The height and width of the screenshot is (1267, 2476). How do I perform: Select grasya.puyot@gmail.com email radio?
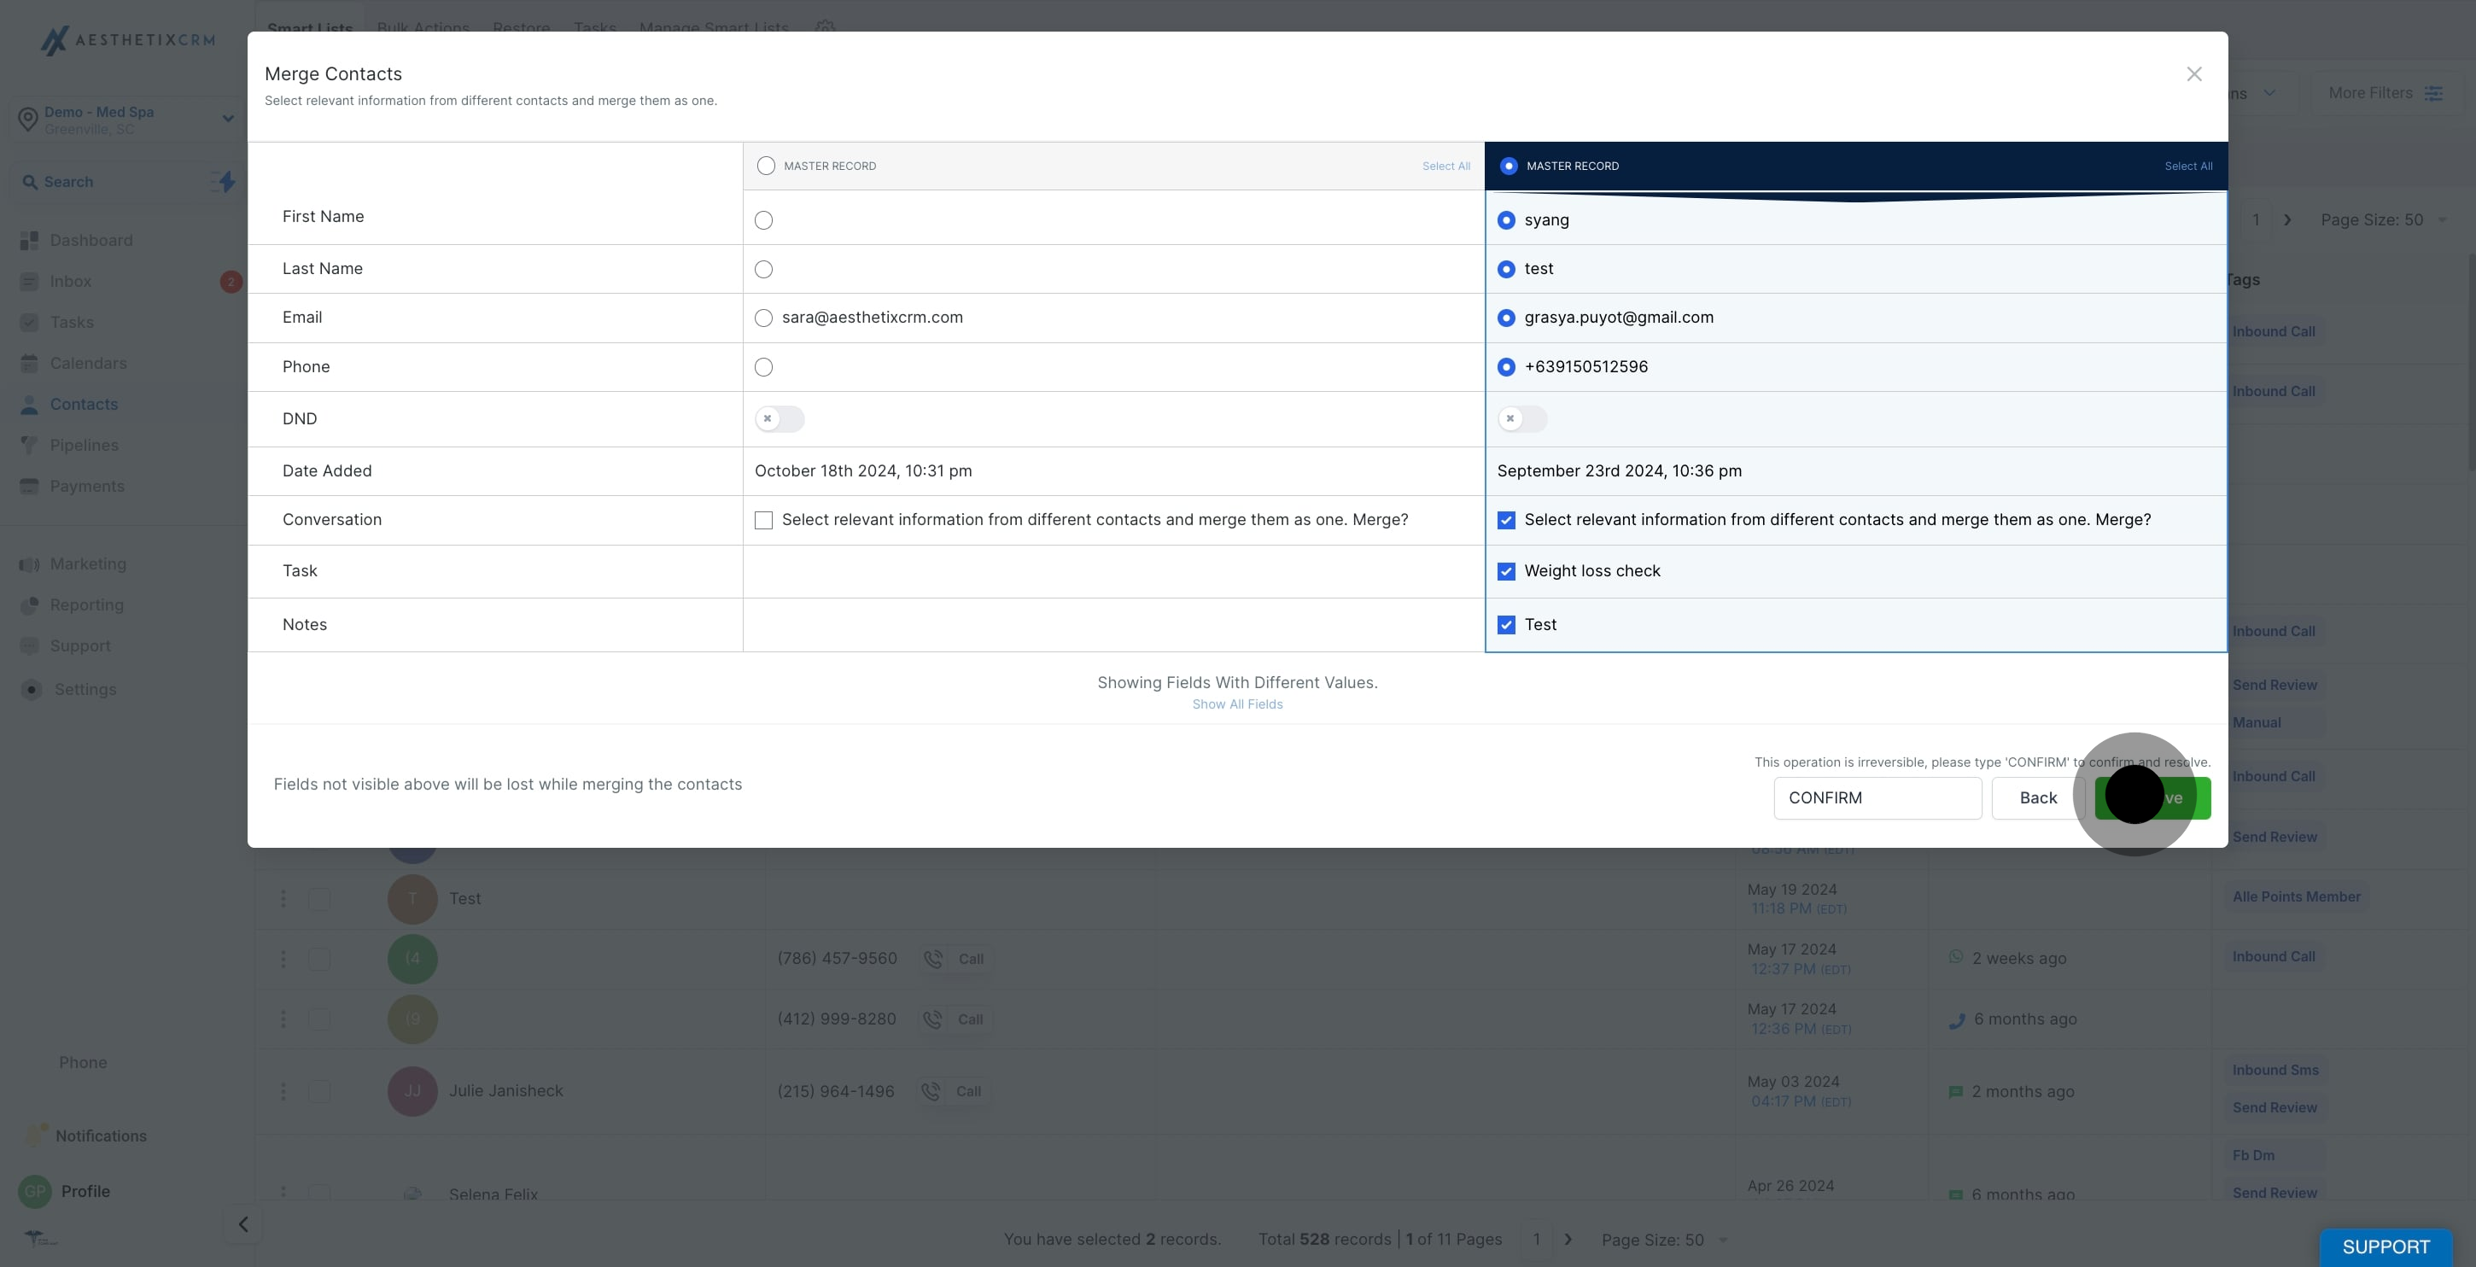point(1506,318)
